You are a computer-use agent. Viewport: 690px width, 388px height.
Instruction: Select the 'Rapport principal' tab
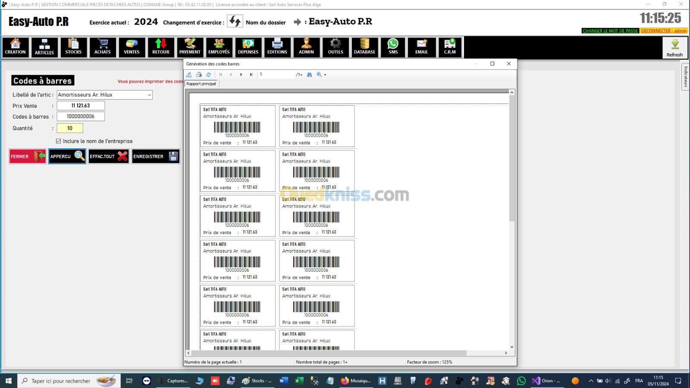click(201, 84)
